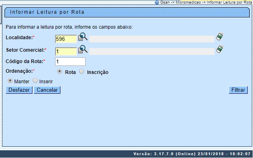Click the Código da Rota label
Screen dimensions: 253x158
pyautogui.click(x=26, y=61)
